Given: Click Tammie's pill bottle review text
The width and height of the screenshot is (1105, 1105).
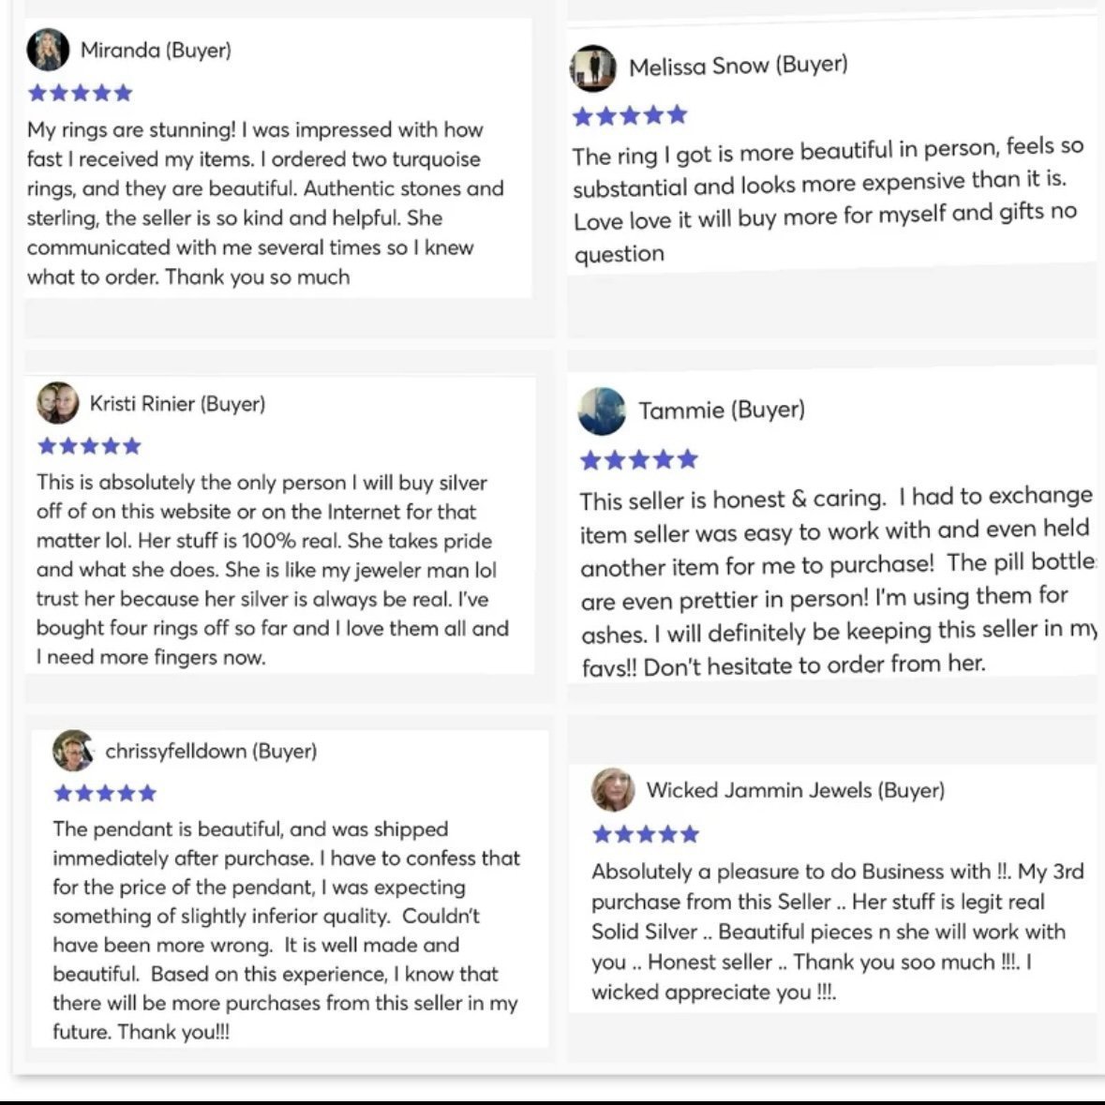Looking at the screenshot, I should pos(838,581).
